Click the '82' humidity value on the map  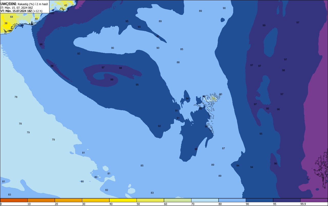(107, 190)
